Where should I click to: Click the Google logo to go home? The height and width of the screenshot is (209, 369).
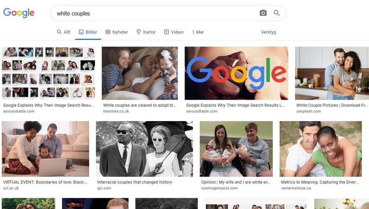pos(19,13)
